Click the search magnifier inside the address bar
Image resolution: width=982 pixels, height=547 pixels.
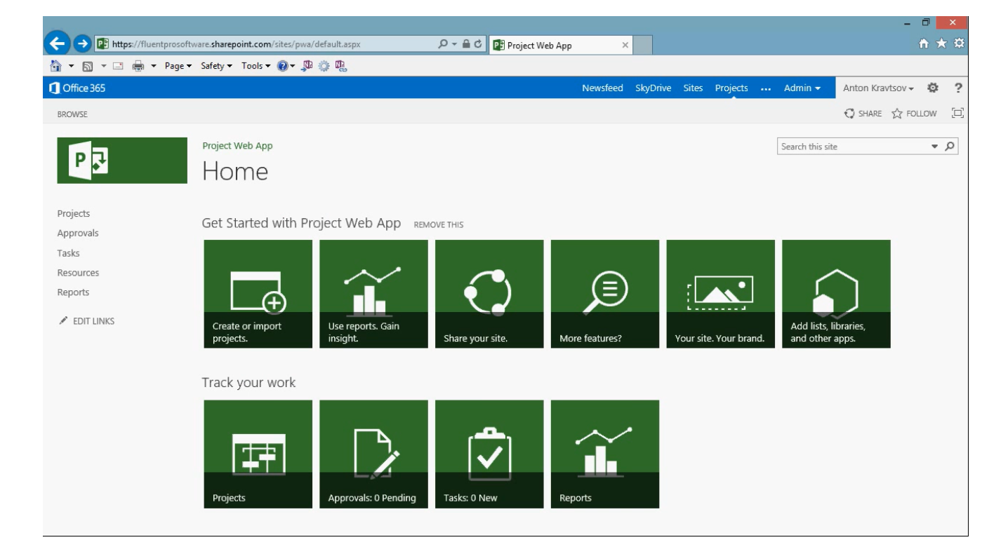click(x=443, y=44)
